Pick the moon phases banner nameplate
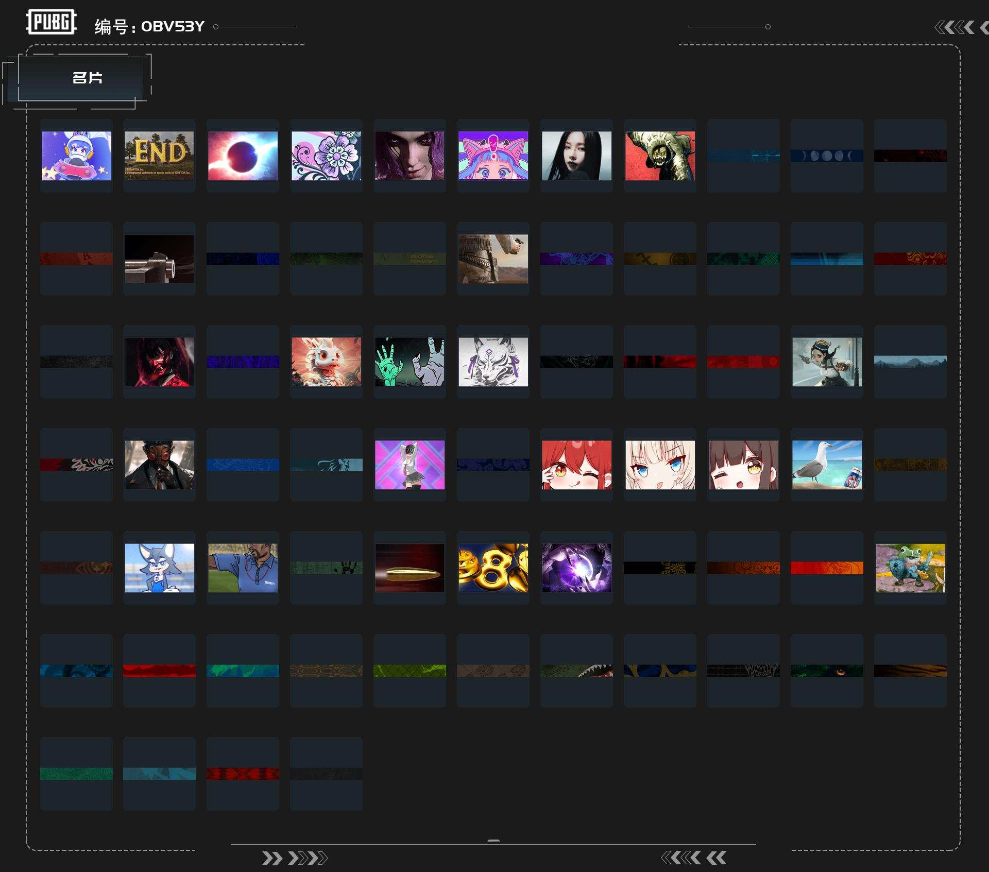Screen dimensions: 989x872 pos(827,156)
